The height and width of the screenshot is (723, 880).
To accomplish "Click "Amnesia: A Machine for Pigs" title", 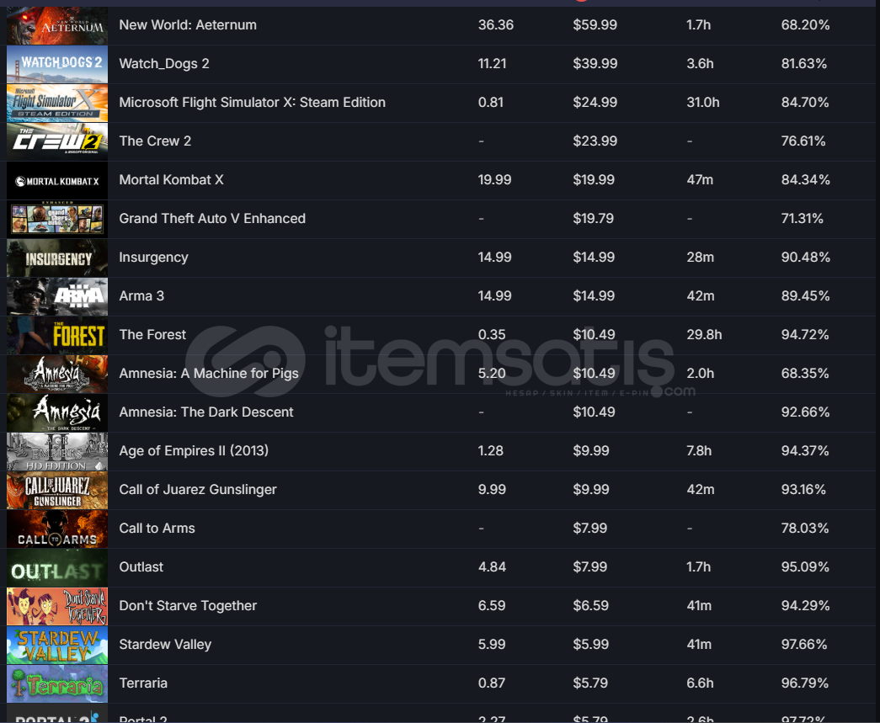I will (x=209, y=373).
